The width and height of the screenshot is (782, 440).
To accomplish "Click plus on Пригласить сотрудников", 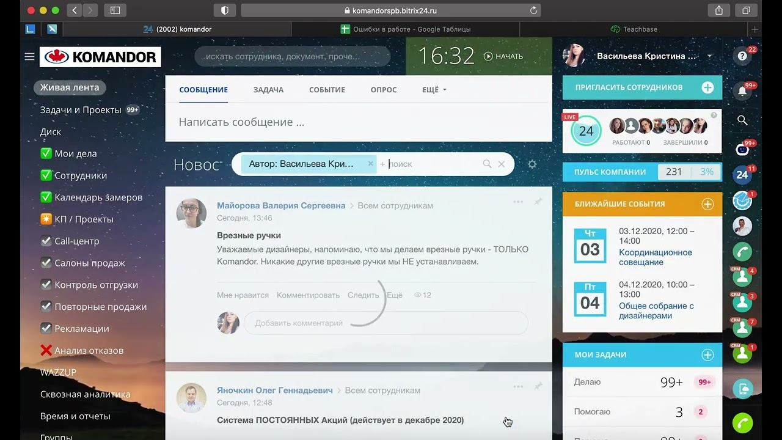I will point(707,87).
